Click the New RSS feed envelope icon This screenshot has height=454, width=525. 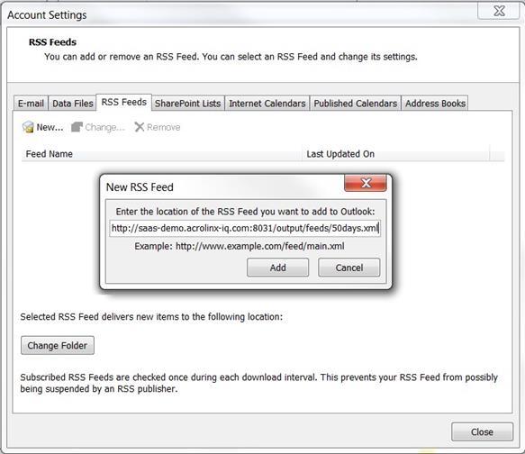[x=28, y=127]
